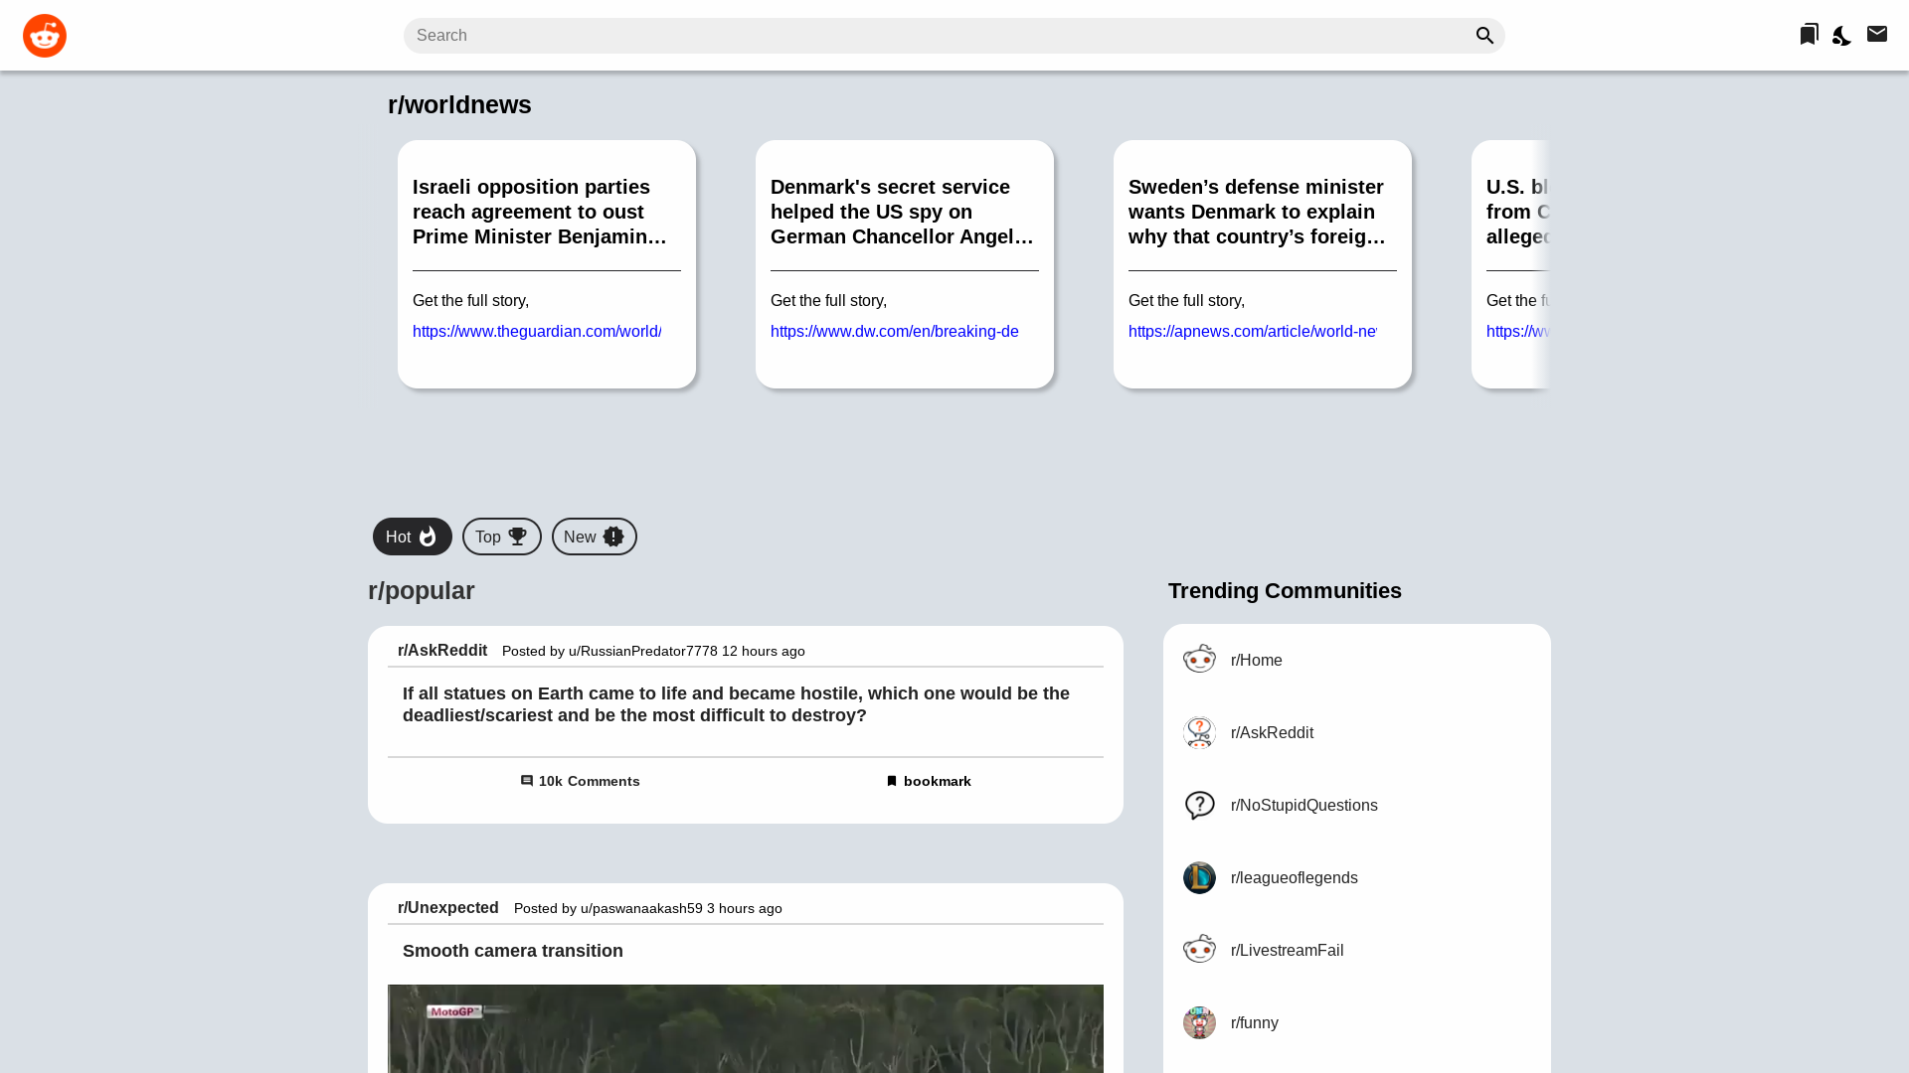Switch sorting to New
Image resolution: width=1909 pixels, height=1073 pixels.
(x=594, y=536)
